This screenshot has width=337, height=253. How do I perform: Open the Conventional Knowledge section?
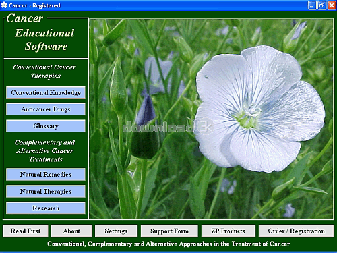coord(46,92)
